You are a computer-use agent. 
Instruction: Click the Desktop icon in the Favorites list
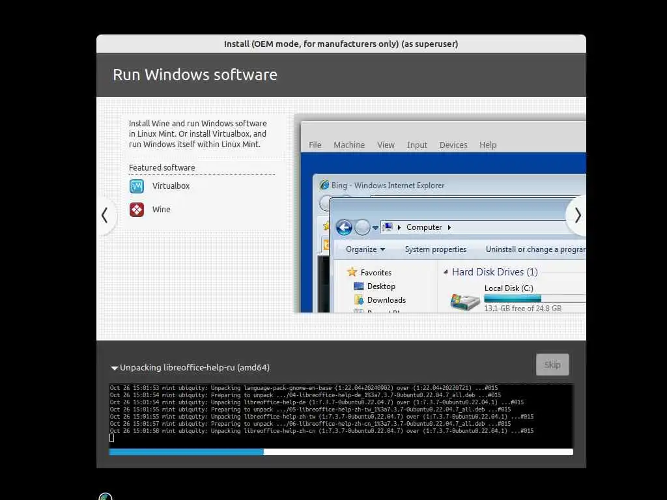point(359,286)
